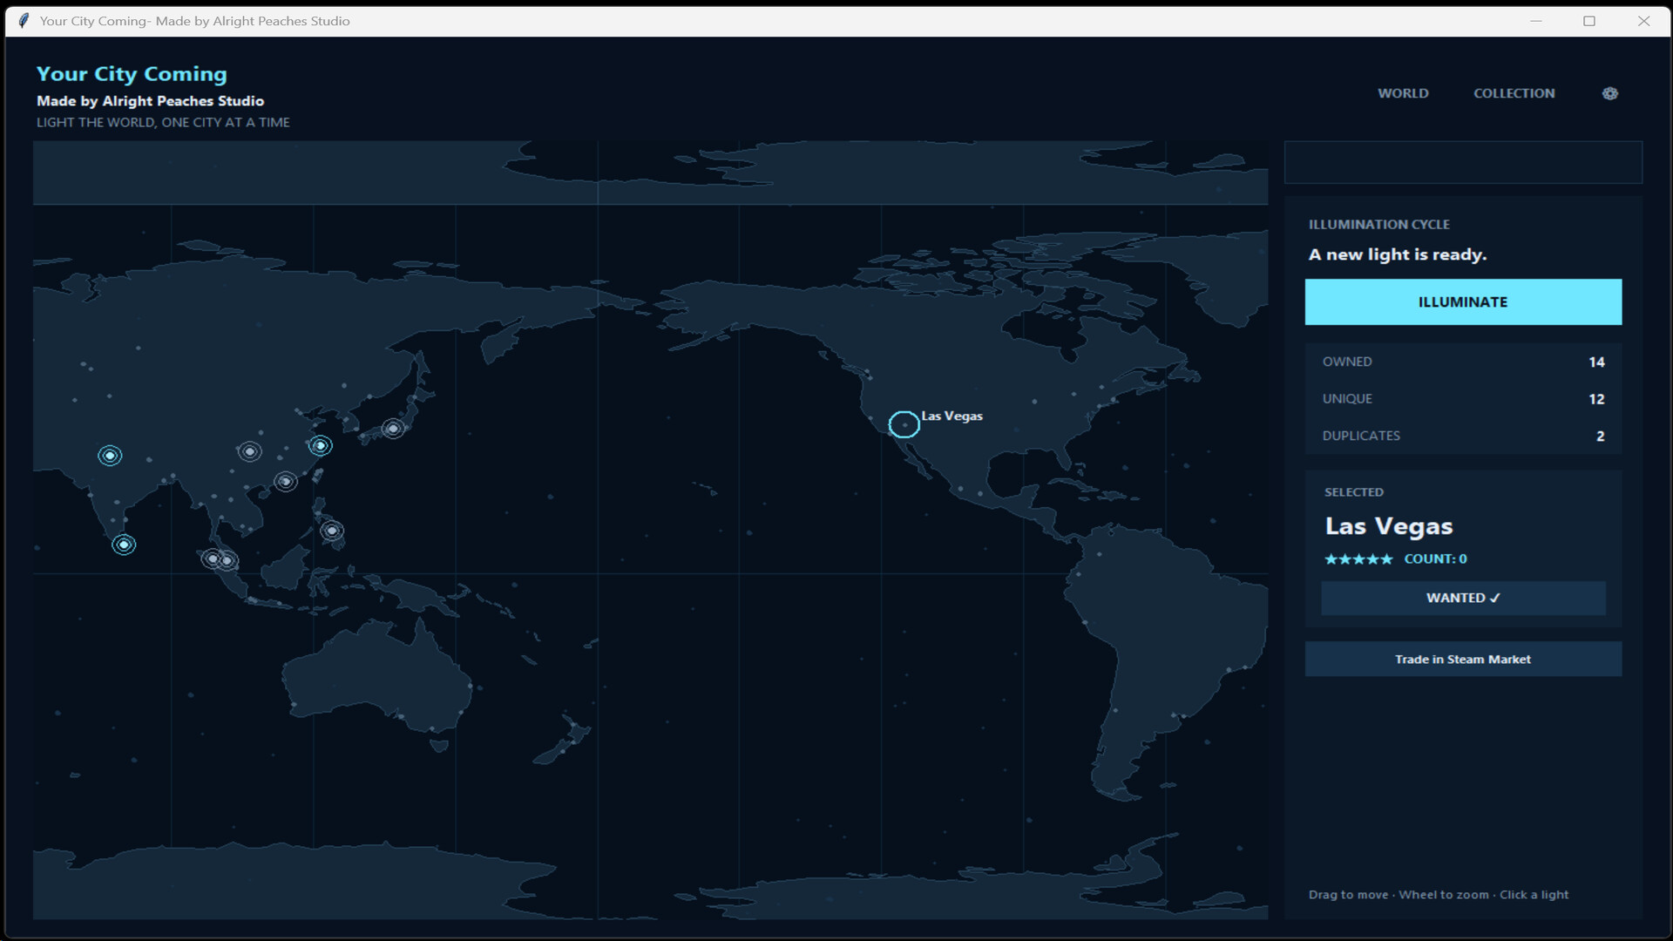The height and width of the screenshot is (941, 1673).
Task: Click the empty box above Illumination Cycle
Action: (x=1463, y=162)
